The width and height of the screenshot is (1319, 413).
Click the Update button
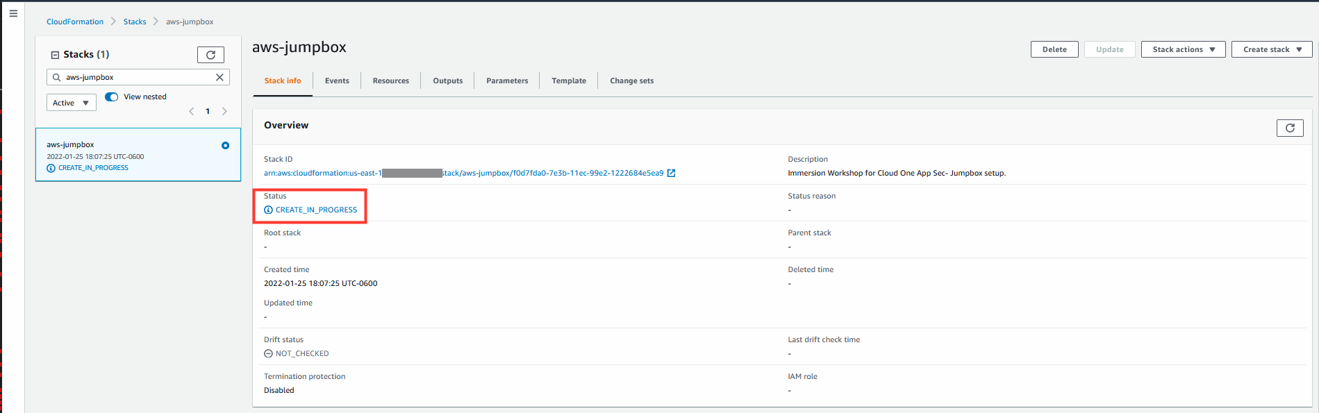click(1110, 49)
